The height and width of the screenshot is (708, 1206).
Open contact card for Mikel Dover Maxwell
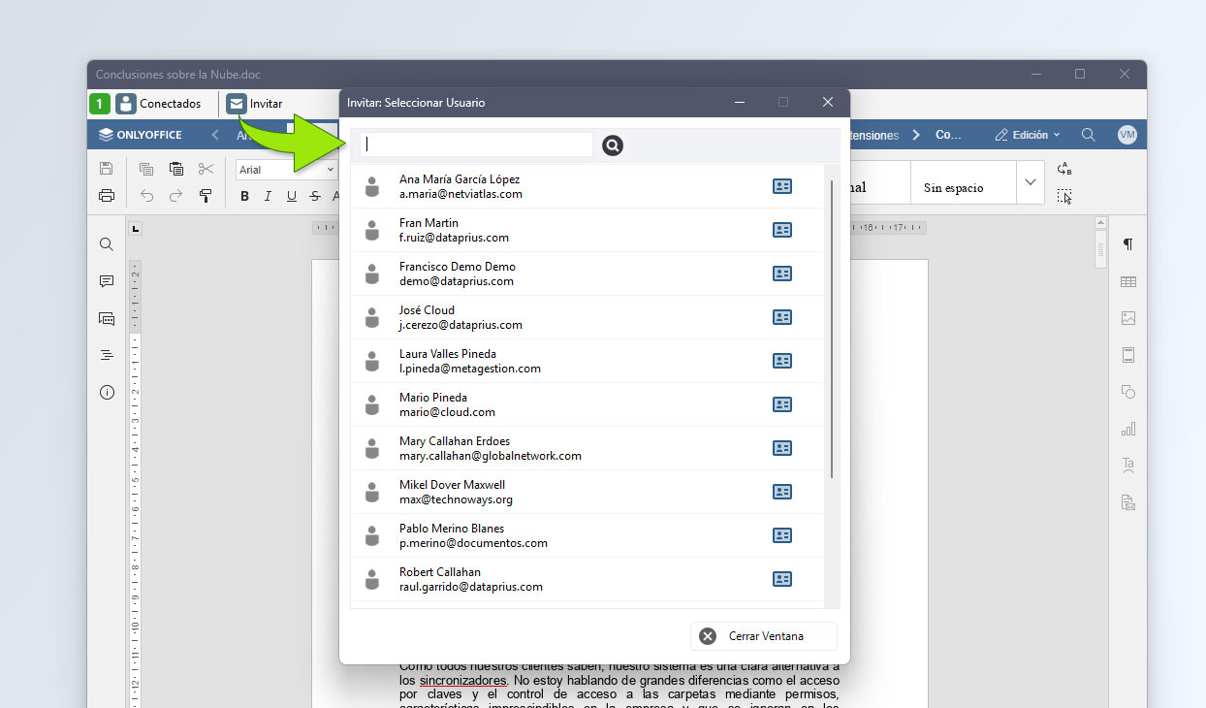point(782,492)
